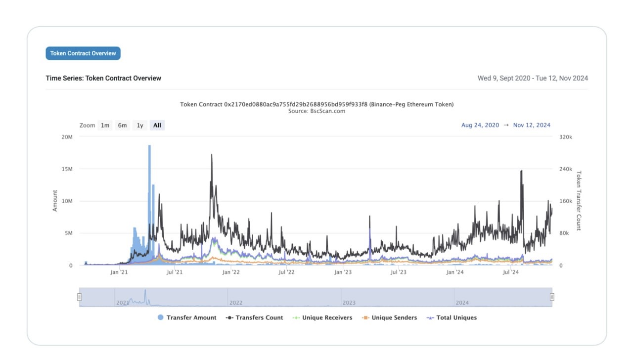Click the 5M y-axis label

68,233
